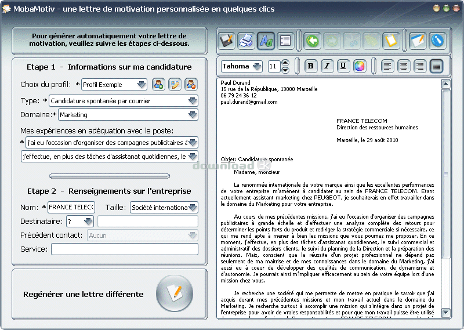Close MobaMotiv with red title button
Viewport: 464px width, 330px height.
coord(456,8)
